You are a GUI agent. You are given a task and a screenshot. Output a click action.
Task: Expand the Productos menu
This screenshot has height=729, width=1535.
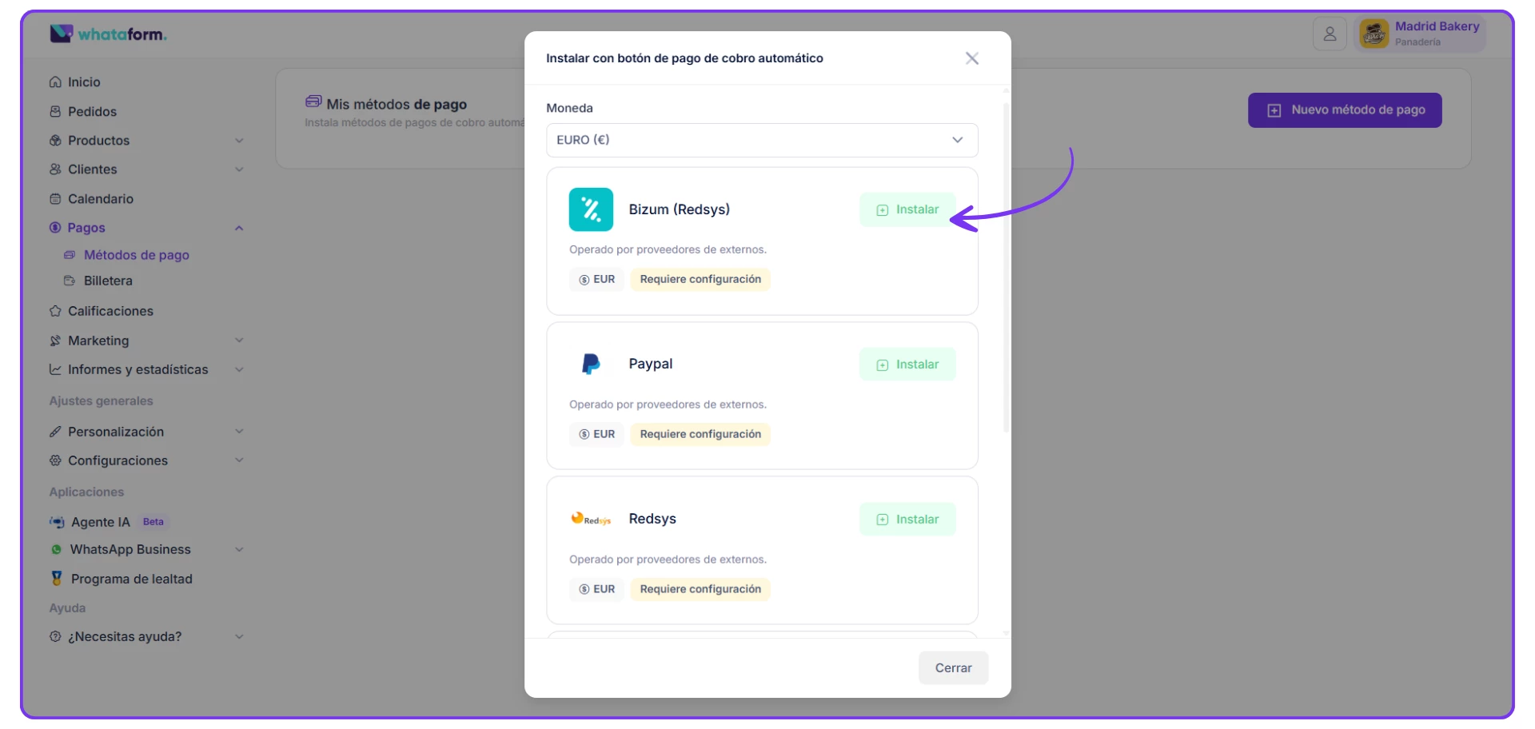click(x=238, y=141)
